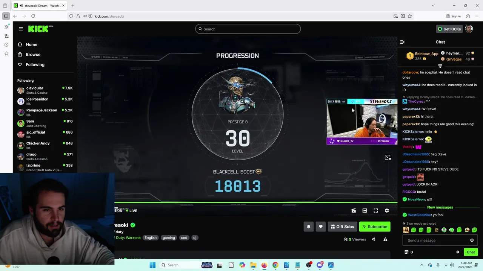Click the Kick logo
Viewport: 483px width, 271px height.
click(x=40, y=29)
